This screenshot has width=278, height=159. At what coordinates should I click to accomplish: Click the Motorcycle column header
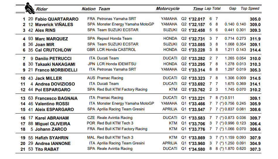tap(167, 8)
